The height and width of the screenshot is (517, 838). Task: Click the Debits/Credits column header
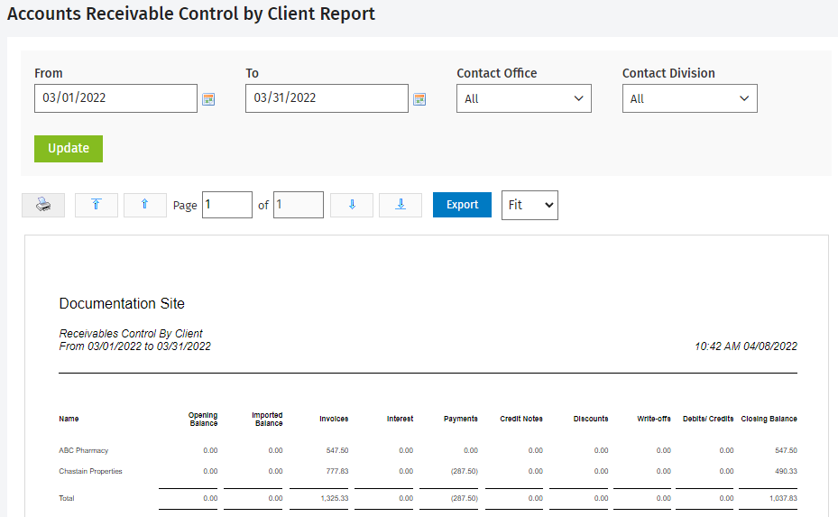point(708,419)
